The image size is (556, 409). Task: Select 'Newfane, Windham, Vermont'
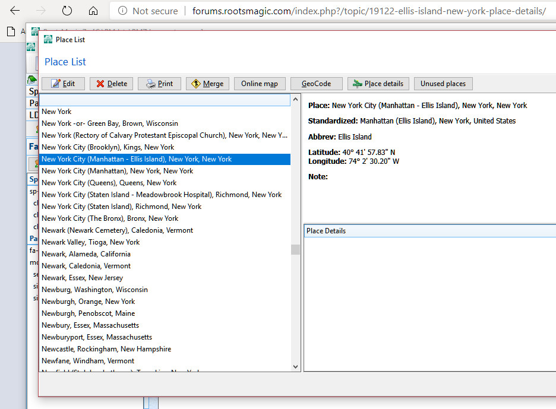tap(165, 361)
